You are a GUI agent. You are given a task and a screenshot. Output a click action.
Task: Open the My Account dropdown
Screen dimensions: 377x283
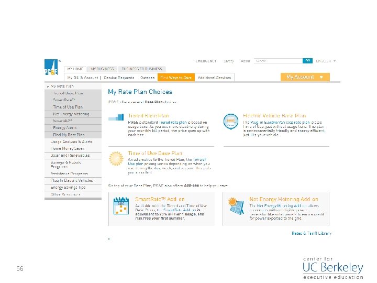click(x=305, y=77)
